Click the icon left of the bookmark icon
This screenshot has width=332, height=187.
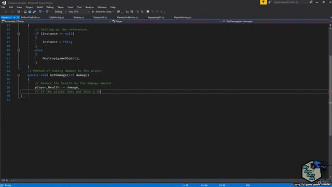(142, 11)
